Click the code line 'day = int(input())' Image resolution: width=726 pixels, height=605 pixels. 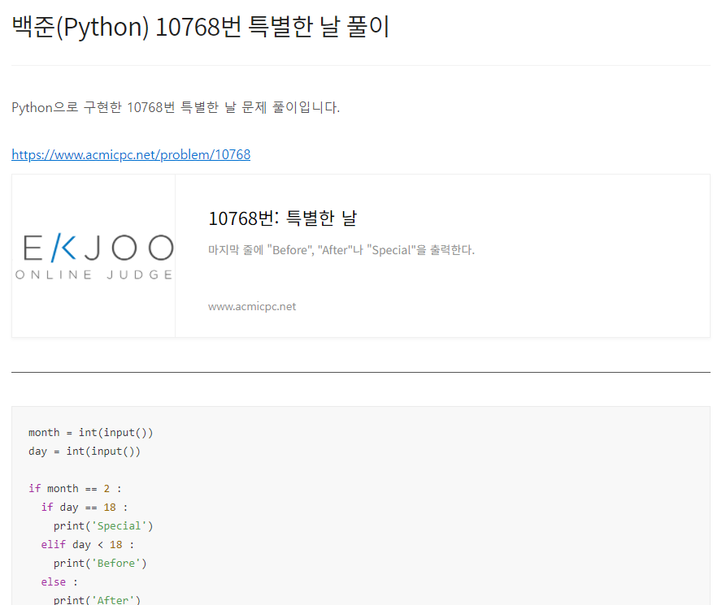tap(85, 451)
